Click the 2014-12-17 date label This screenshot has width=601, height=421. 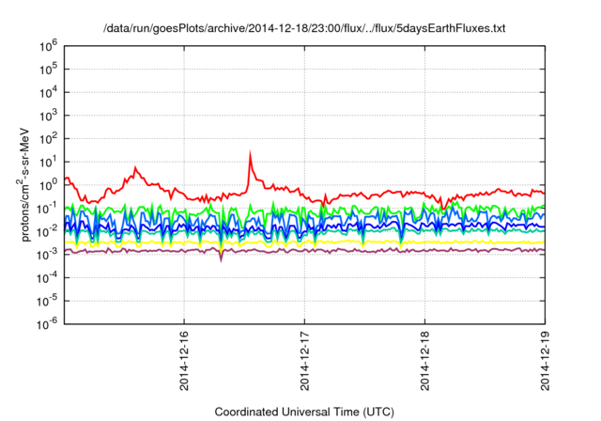[x=304, y=362]
